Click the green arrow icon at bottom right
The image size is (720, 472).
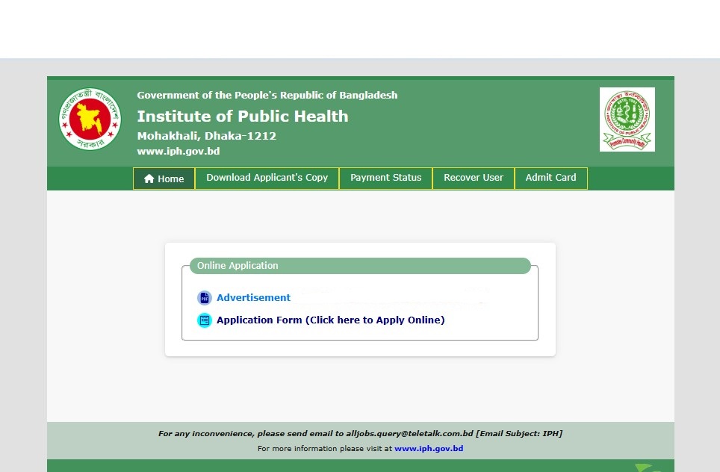(647, 468)
